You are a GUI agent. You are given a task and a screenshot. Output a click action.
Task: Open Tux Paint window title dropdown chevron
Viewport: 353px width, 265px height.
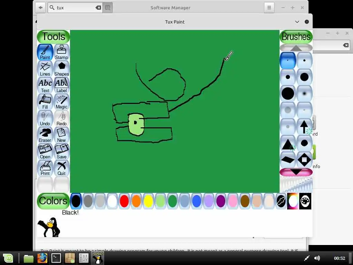[x=297, y=22]
